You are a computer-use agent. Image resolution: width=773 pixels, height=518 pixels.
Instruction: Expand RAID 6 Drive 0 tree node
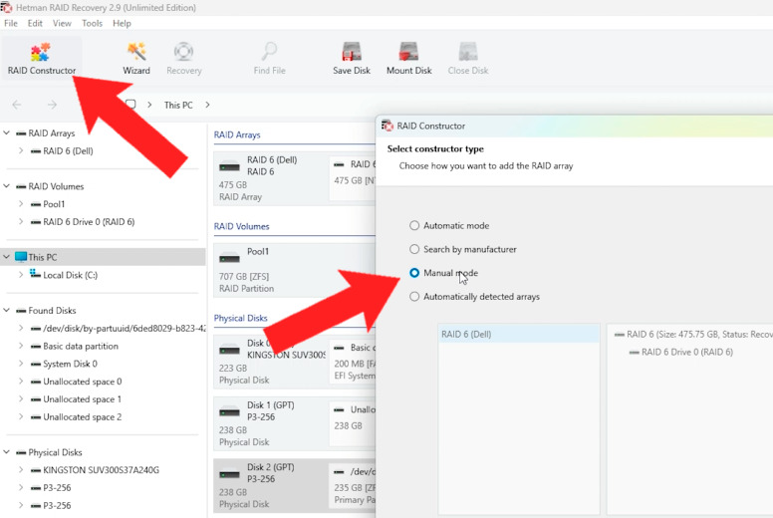coord(21,221)
